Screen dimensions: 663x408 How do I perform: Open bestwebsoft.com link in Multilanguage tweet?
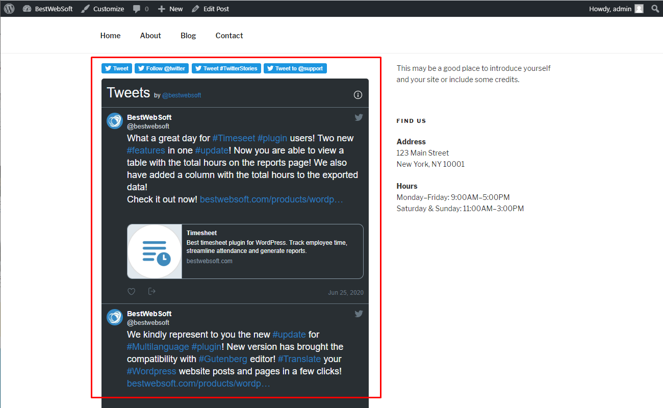pos(198,384)
